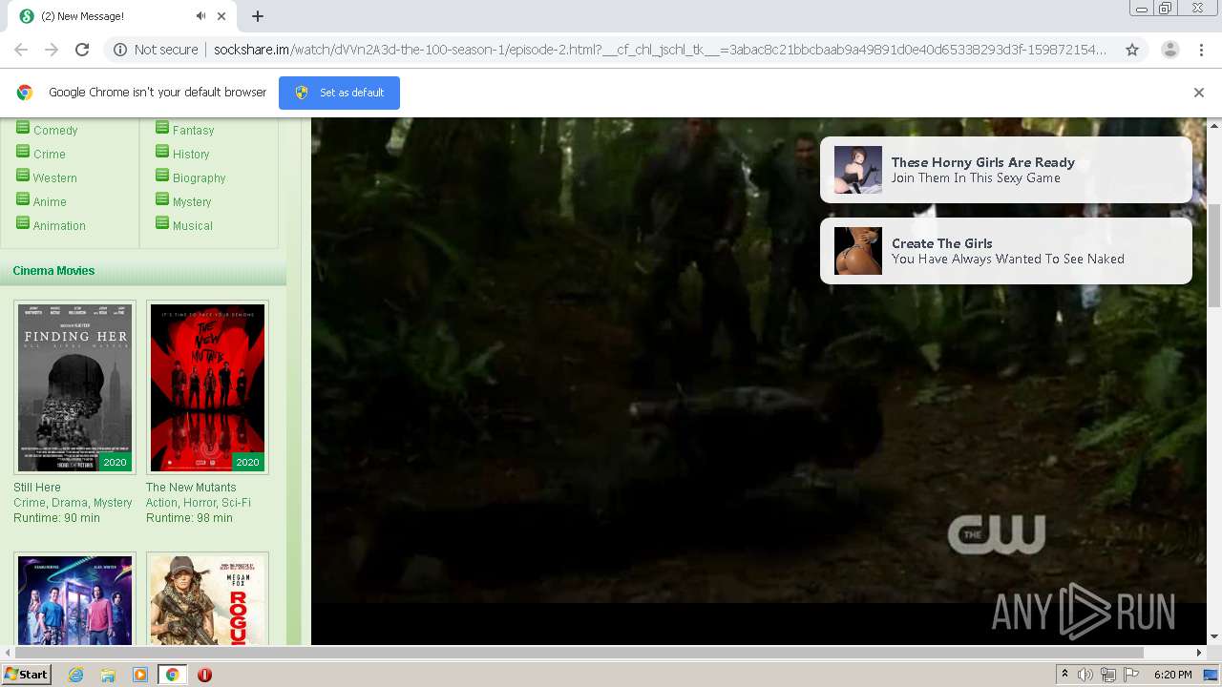The image size is (1222, 687).
Task: Click the green icon beside Musical
Action: point(162,223)
